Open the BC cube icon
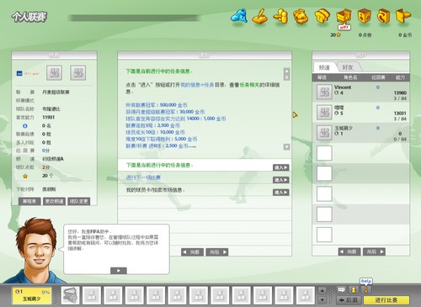Screen dimensions: 421x307 pyautogui.click(x=364, y=16)
